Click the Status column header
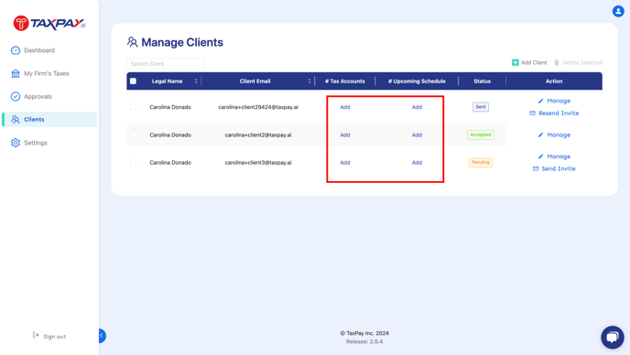The height and width of the screenshot is (355, 630). (x=482, y=81)
